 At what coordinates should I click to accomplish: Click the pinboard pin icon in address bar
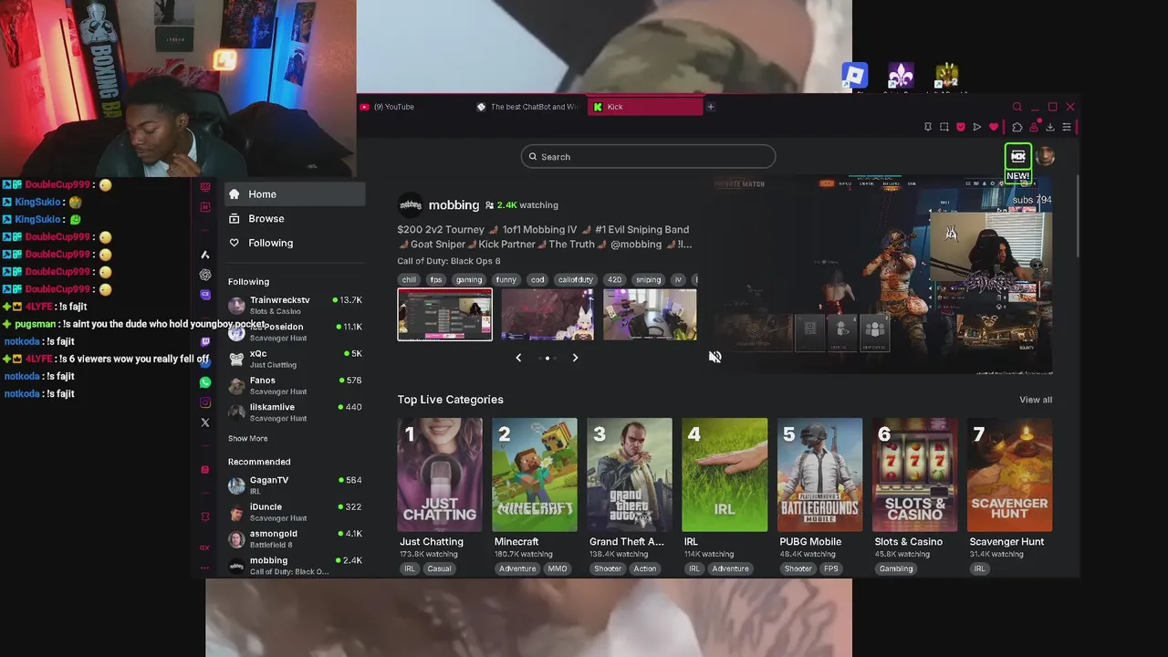click(x=928, y=127)
